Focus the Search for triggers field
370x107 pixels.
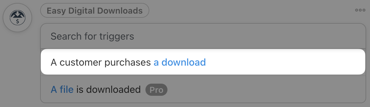click(203, 36)
